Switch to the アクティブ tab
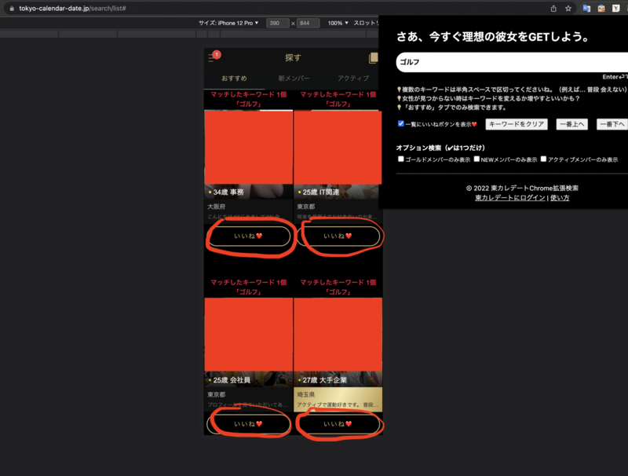This screenshot has height=476, width=628. point(352,78)
